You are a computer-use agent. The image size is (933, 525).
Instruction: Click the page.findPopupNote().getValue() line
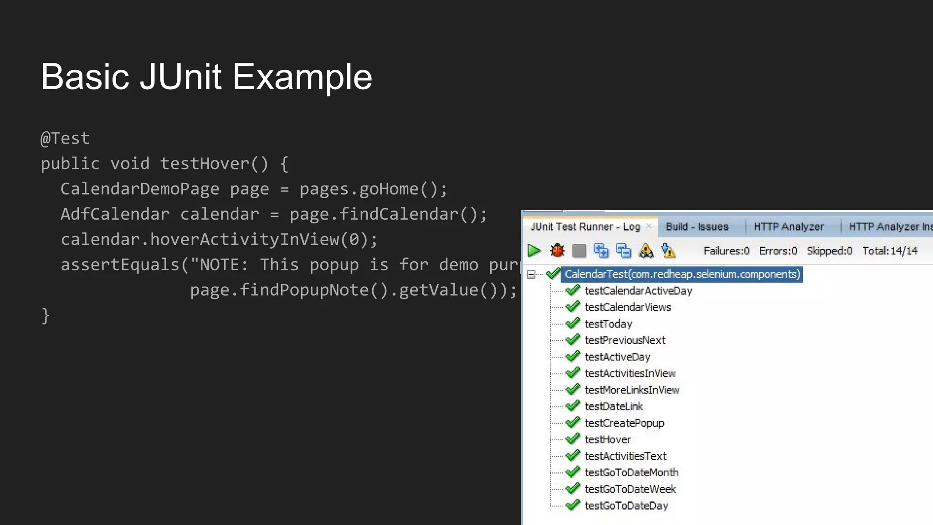coord(354,290)
